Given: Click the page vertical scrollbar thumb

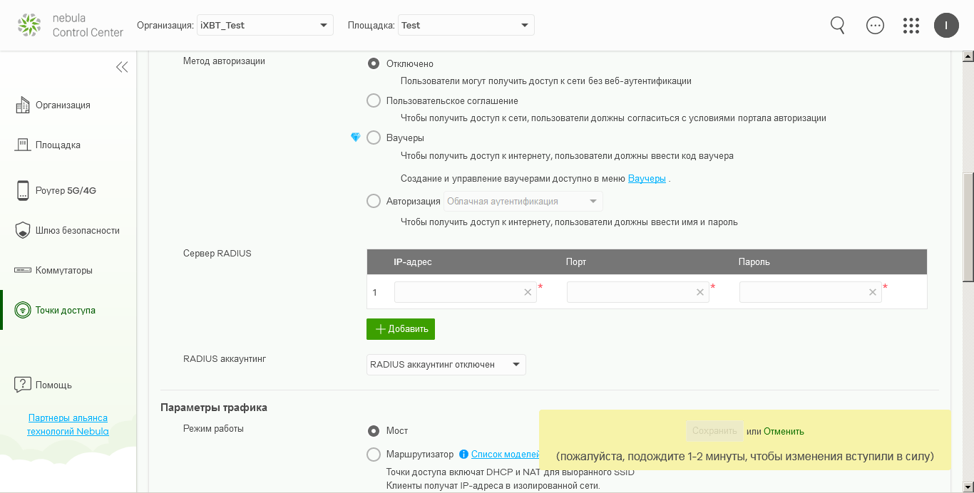Looking at the screenshot, I should click(968, 228).
